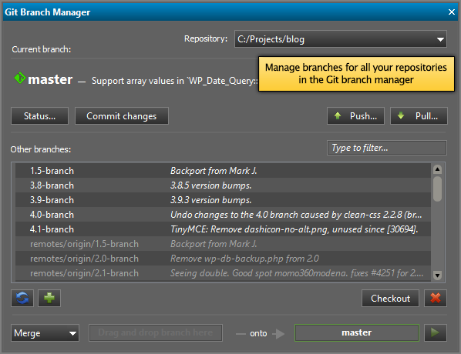Click the branch list scroll down arrow
The image size is (461, 354).
click(x=437, y=276)
